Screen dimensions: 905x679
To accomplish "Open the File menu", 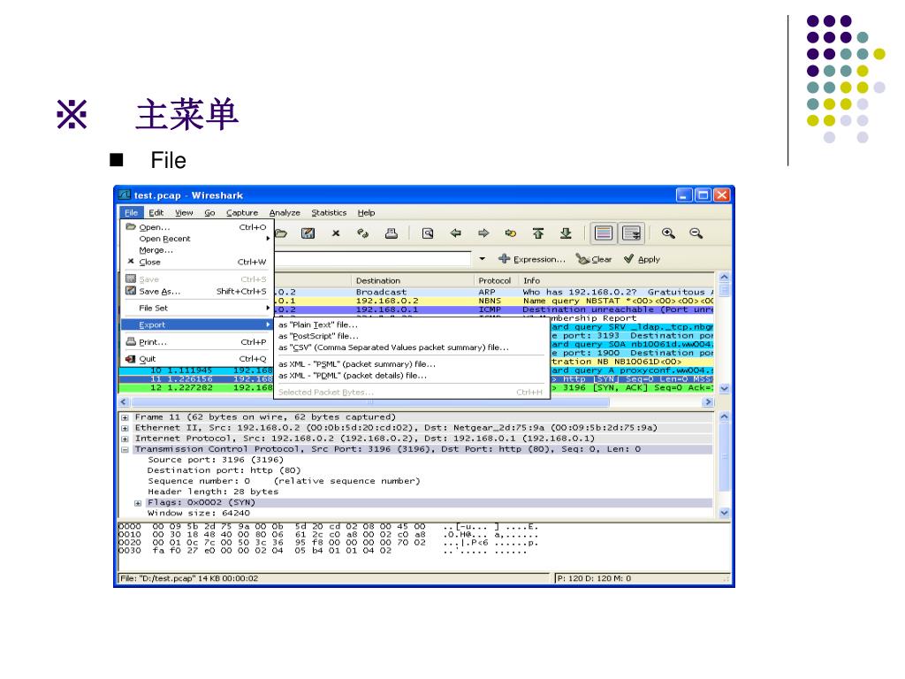I will click(x=131, y=212).
